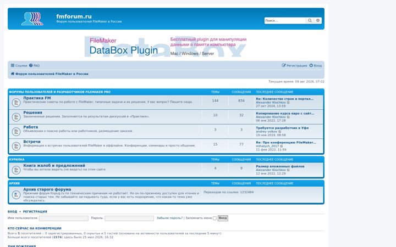This screenshot has height=247, width=396.
Task: Click the DataBox Plugin banner
Action: coord(166,47)
